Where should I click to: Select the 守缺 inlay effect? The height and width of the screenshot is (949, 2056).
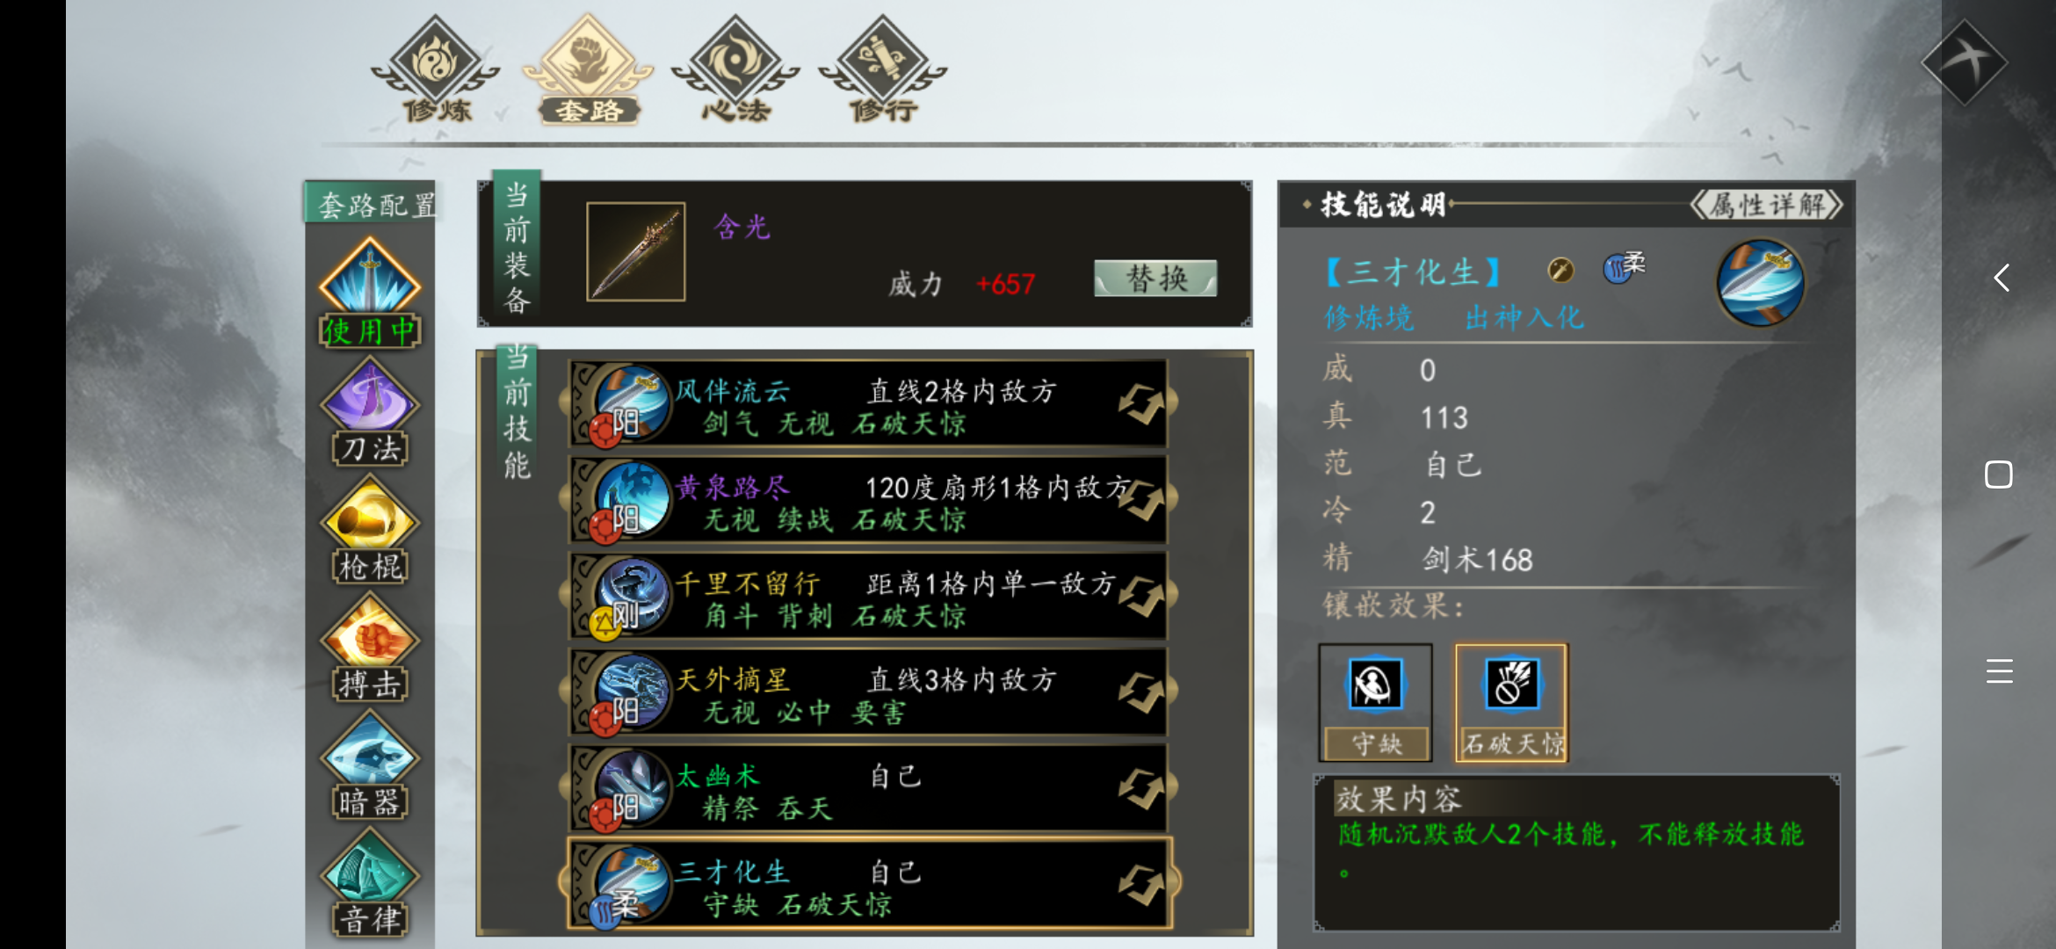pos(1376,702)
